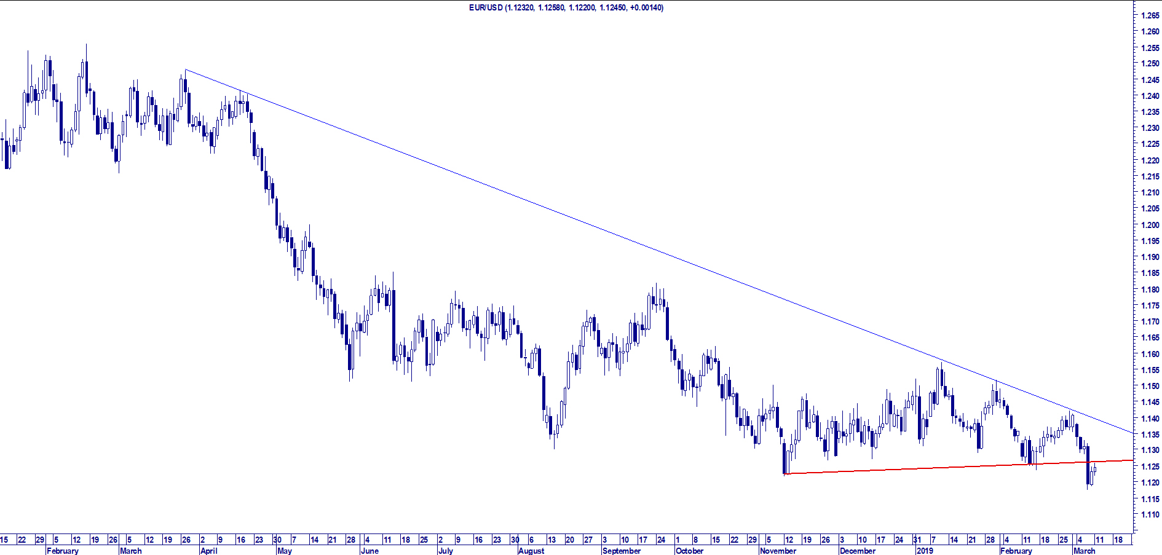The height and width of the screenshot is (555, 1162).
Task: Click the 1.175 price axis label
Action: [x=1150, y=305]
